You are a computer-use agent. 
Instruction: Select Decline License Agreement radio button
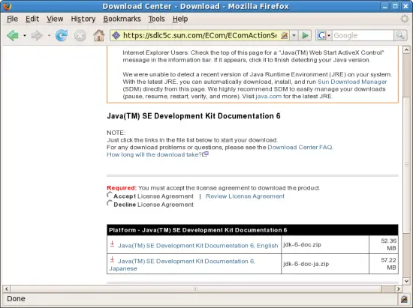110,203
